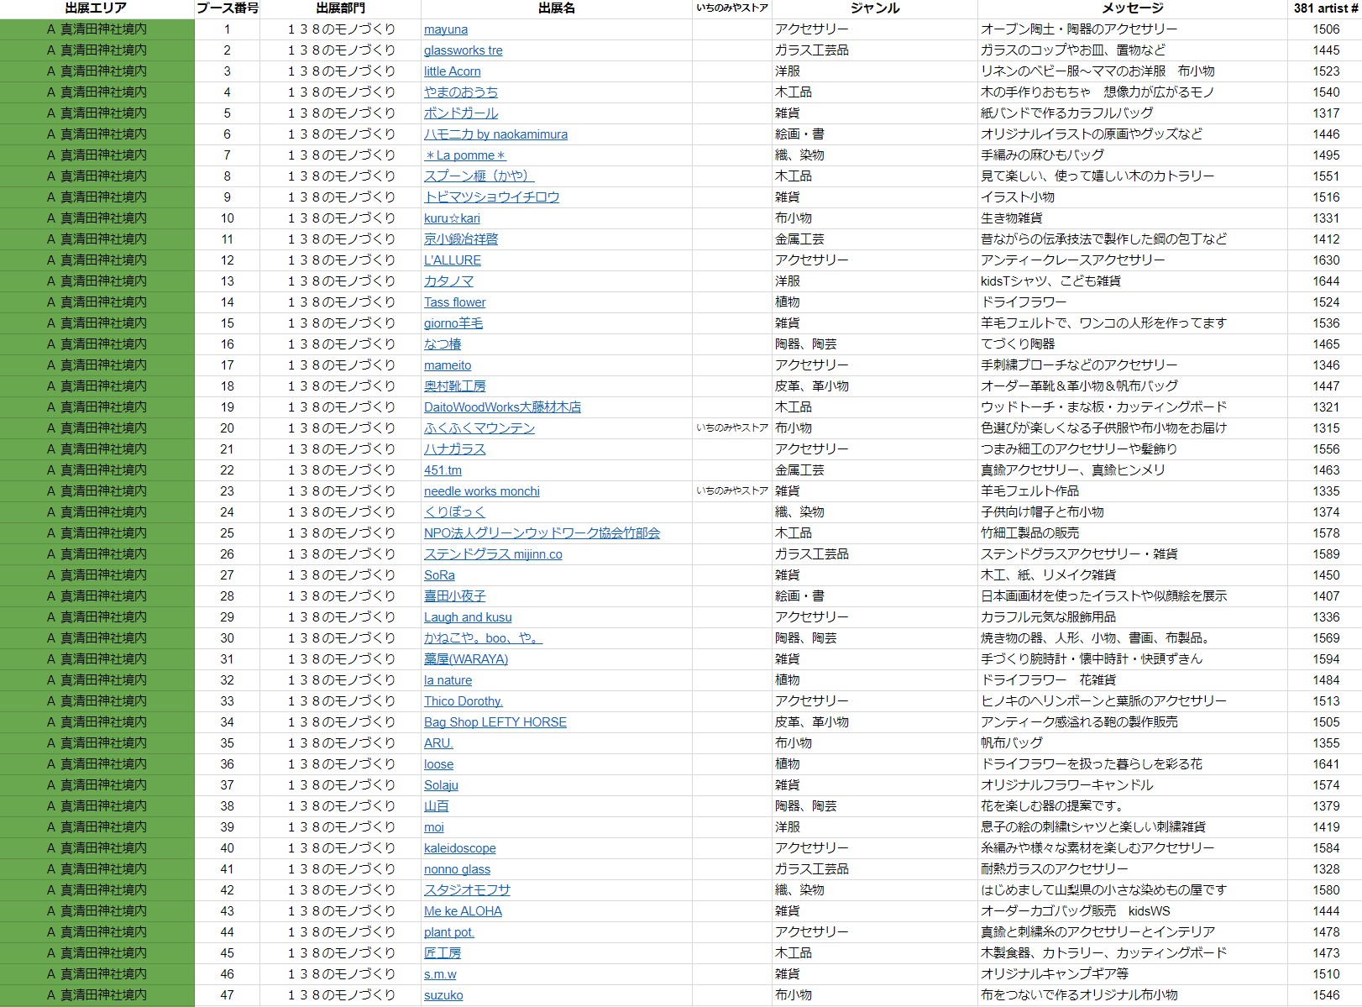Viewport: 1362px width, 1007px height.
Task: Click the giorno羊毛 link
Action: [x=453, y=323]
